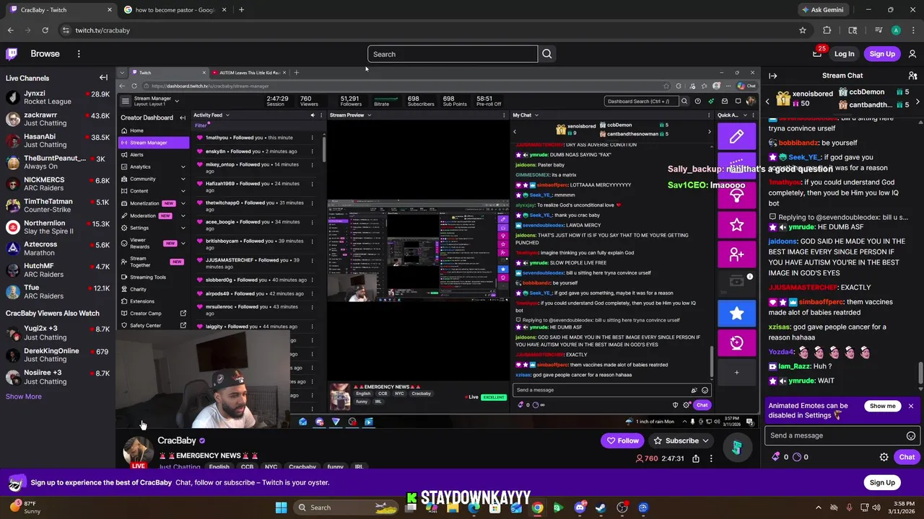Click Sign Up in bottom banner
The image size is (924, 519).
tap(882, 482)
